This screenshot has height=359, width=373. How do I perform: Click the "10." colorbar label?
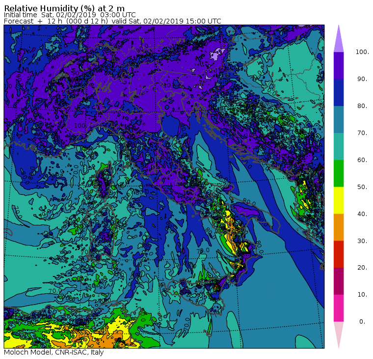(362, 295)
